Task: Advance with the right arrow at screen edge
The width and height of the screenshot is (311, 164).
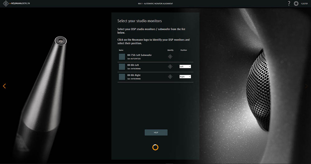Action: (306, 86)
